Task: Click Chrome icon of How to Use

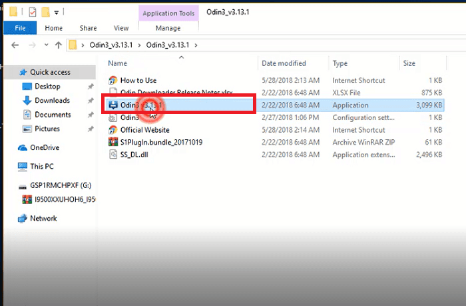Action: pos(113,80)
